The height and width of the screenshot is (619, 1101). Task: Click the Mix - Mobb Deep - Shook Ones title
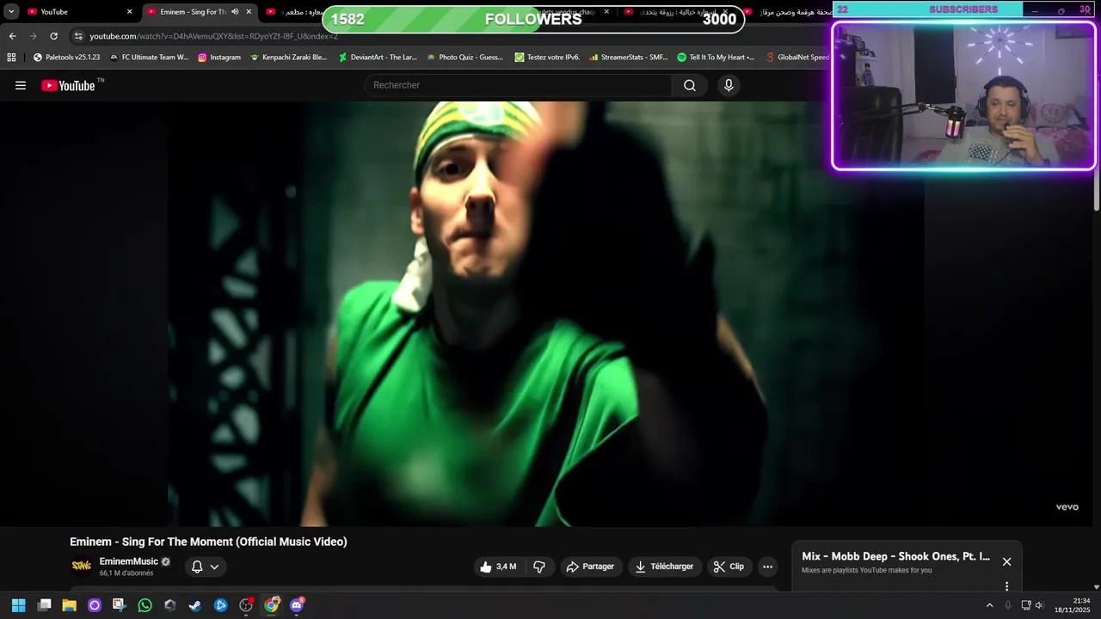(895, 556)
